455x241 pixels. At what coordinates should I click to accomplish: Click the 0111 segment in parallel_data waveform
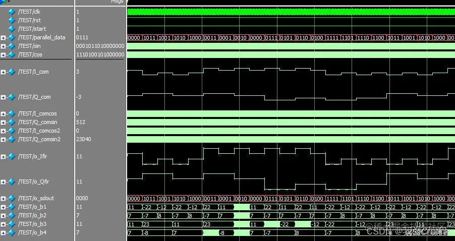[x=271, y=38]
